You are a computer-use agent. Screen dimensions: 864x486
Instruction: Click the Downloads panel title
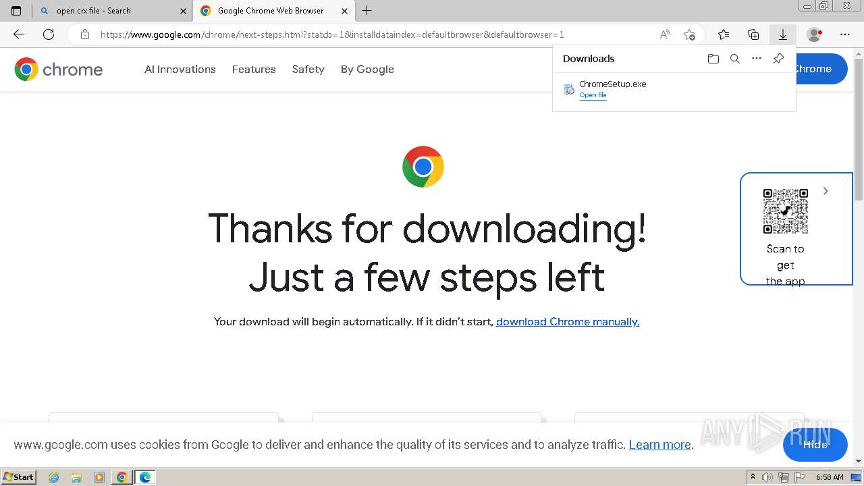[589, 59]
